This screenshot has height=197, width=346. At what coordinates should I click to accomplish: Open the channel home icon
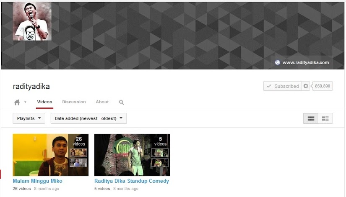17,102
